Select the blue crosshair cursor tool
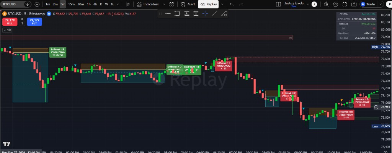The height and width of the screenshot is (153, 392). tap(205, 13)
